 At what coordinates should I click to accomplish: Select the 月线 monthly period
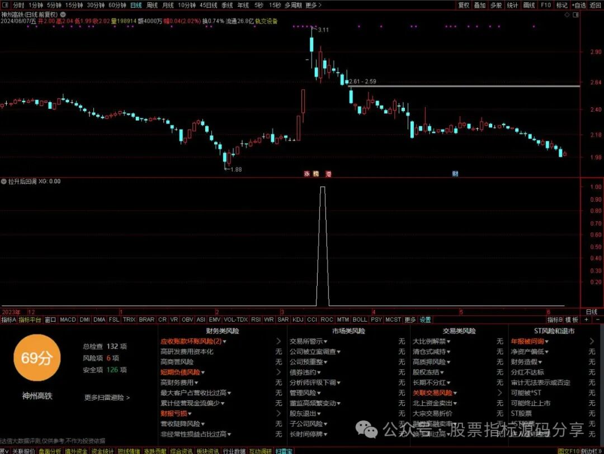coord(168,5)
